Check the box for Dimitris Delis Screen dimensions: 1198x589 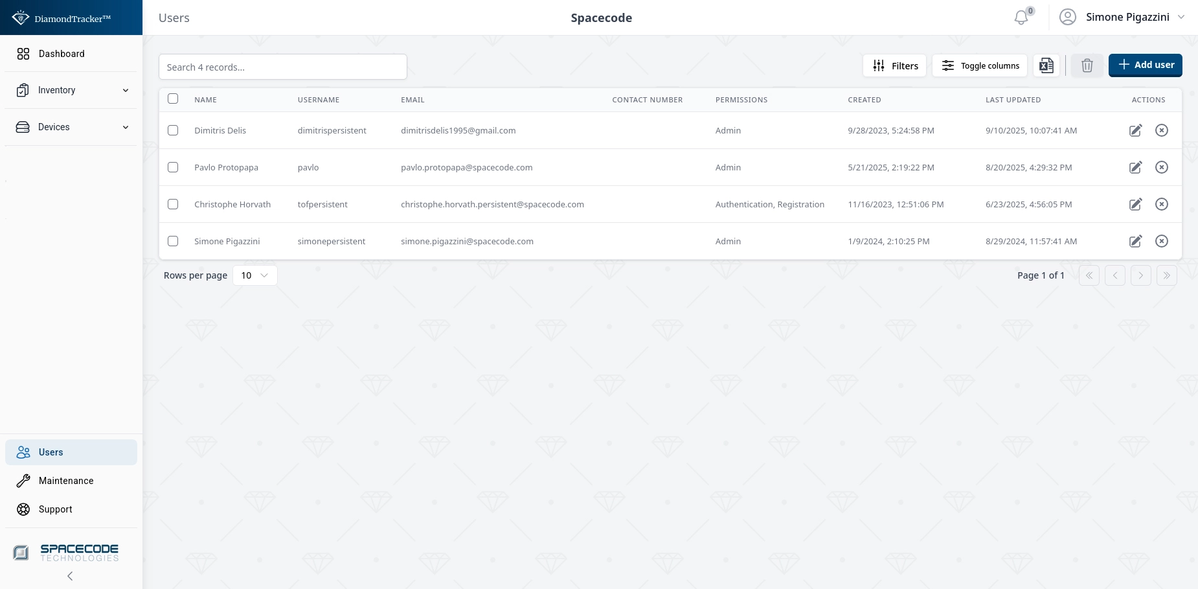coord(173,130)
